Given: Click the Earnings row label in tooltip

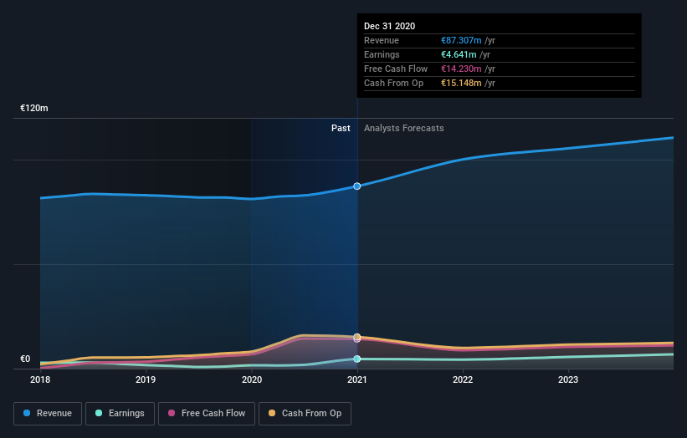Looking at the screenshot, I should pyautogui.click(x=382, y=54).
